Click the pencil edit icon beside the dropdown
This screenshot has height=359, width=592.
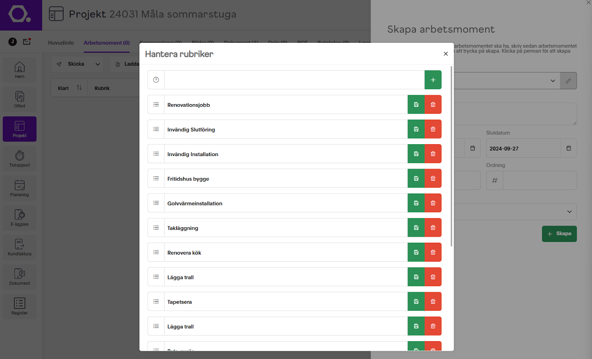tap(568, 81)
